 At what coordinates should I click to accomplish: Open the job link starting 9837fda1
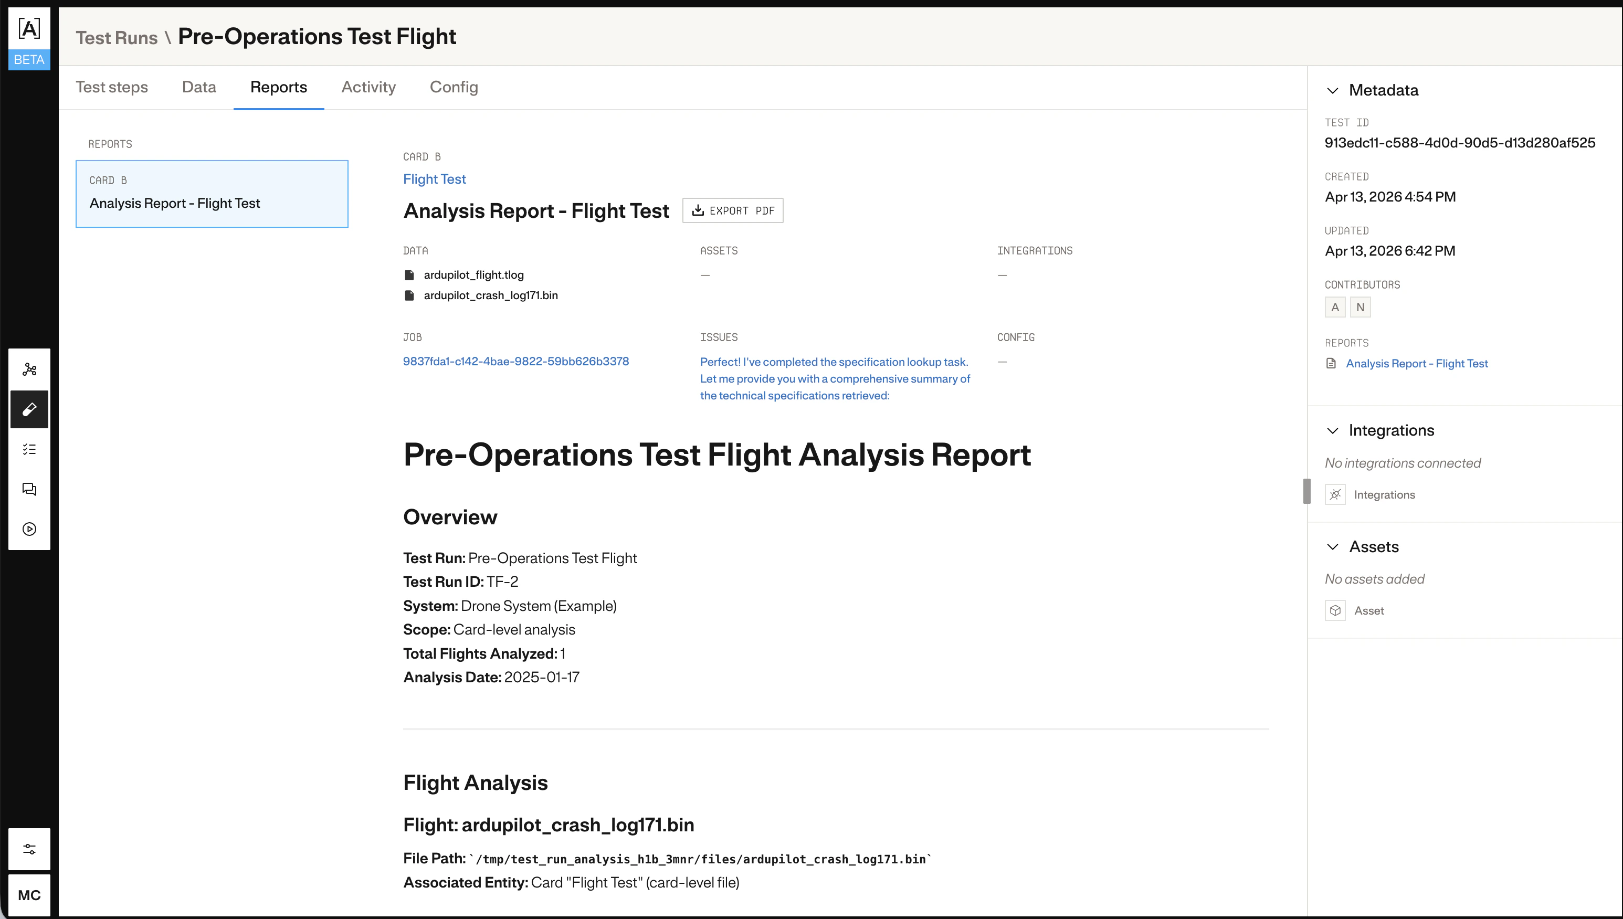click(x=516, y=361)
